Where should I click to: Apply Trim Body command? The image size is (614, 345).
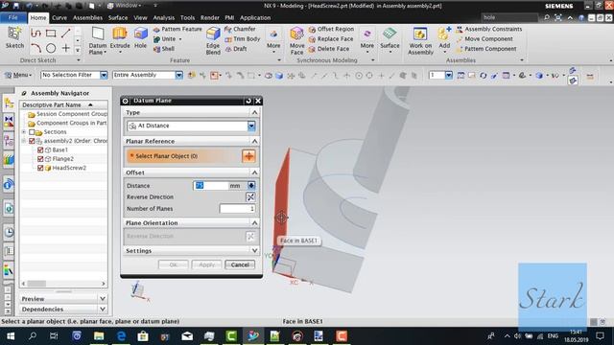[x=243, y=38]
